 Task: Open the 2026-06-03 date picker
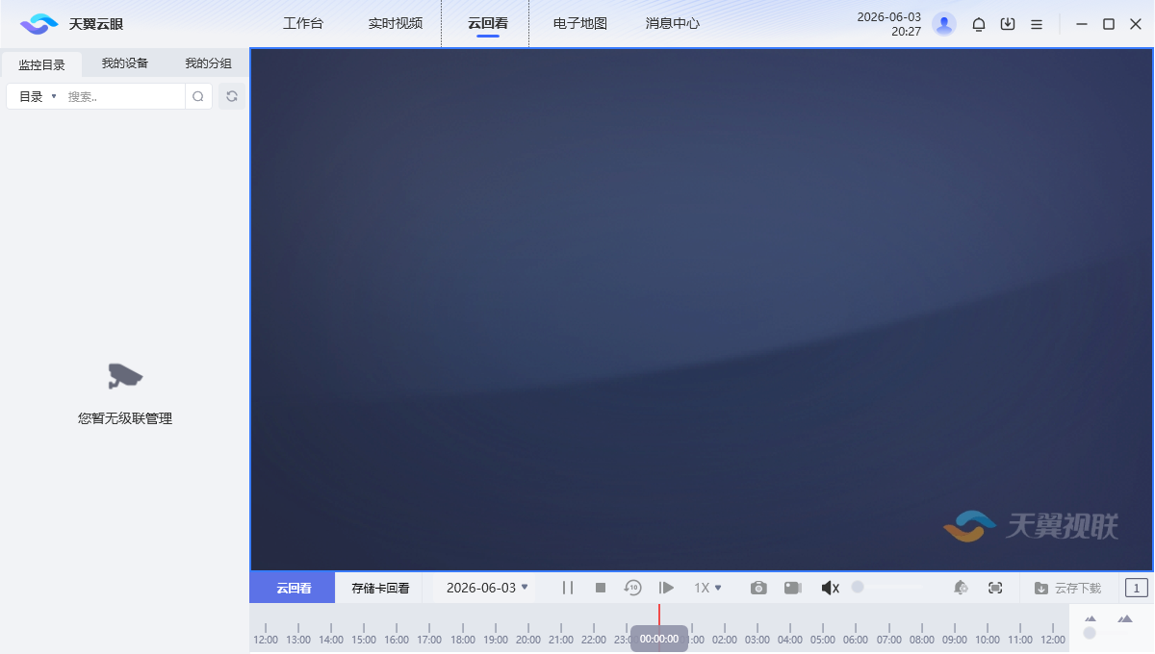487,588
